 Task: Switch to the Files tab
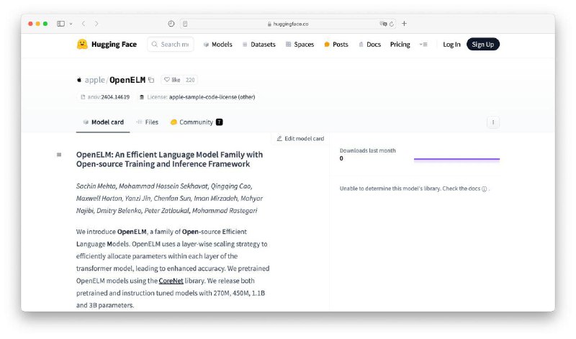(147, 122)
